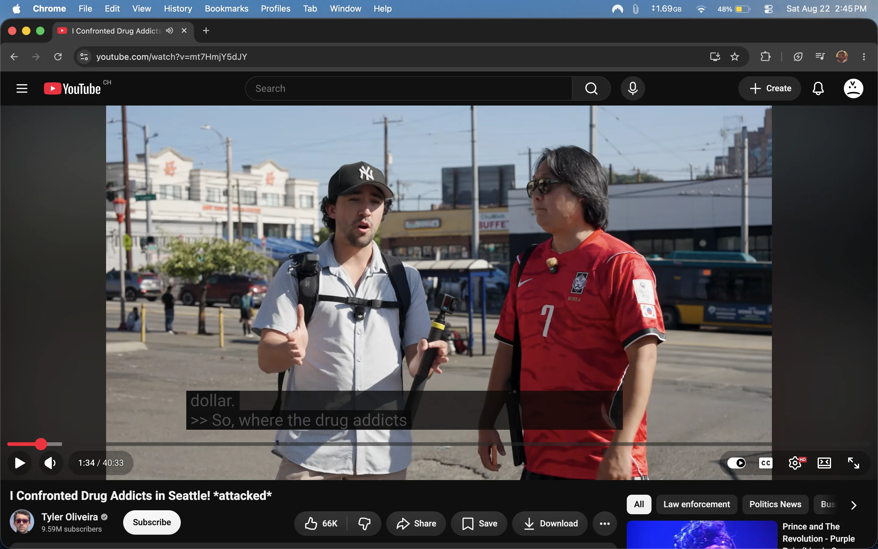Save the video to a playlist
The image size is (878, 549).
click(x=479, y=523)
